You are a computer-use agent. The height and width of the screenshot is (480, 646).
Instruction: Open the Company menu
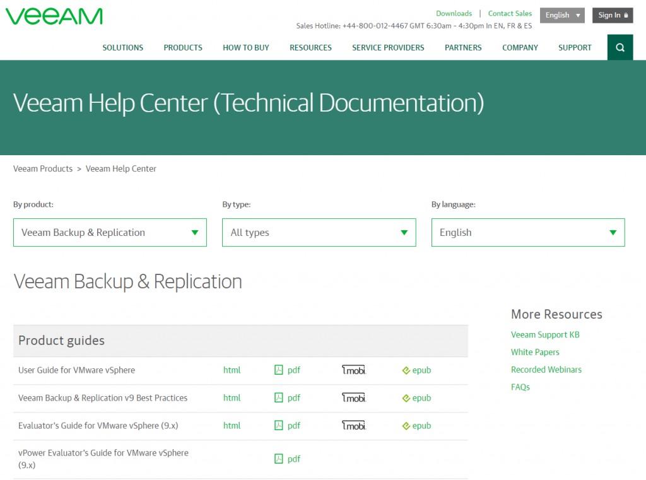pos(520,48)
